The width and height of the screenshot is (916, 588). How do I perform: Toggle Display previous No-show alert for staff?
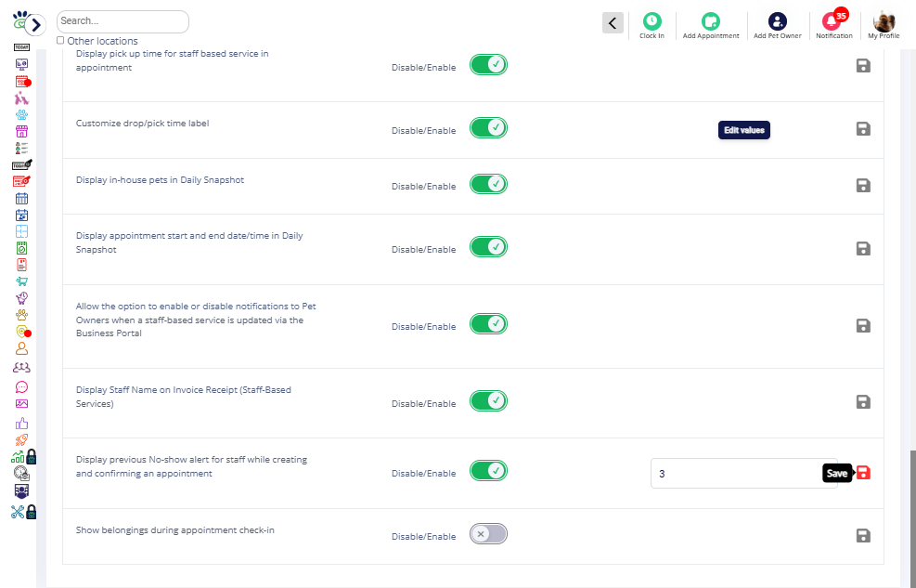[x=488, y=471]
